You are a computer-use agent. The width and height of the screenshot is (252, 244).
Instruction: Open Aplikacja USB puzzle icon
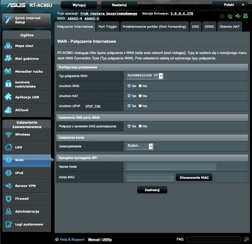(8, 97)
